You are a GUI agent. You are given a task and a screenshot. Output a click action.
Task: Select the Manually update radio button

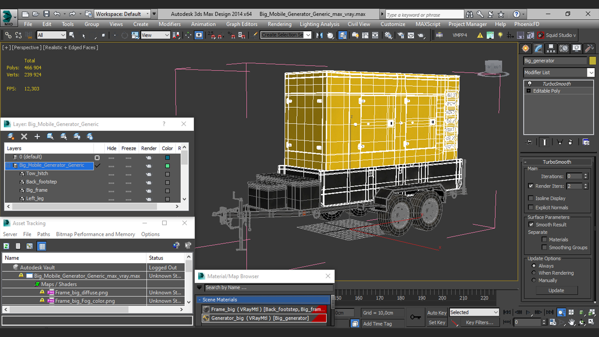coord(534,280)
